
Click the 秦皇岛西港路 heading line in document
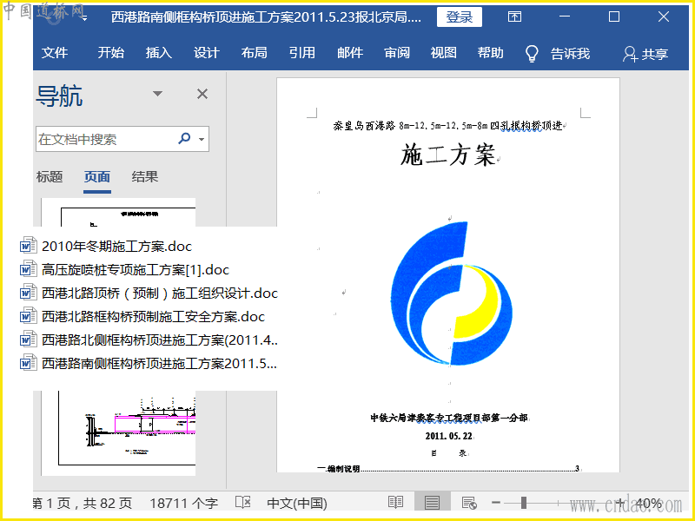point(447,126)
